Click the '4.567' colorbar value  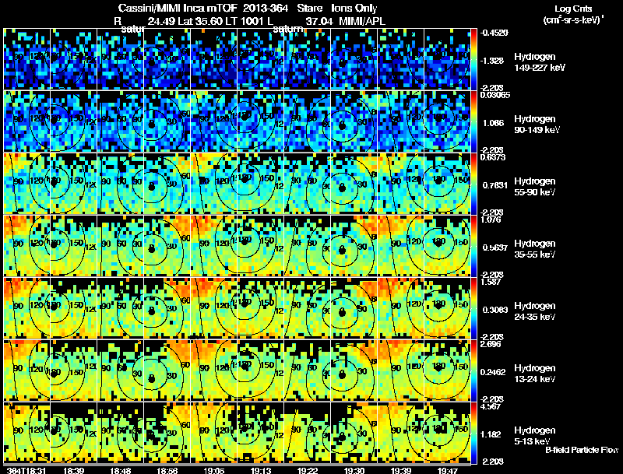pos(491,406)
